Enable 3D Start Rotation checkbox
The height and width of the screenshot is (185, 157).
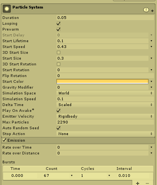click(58, 64)
